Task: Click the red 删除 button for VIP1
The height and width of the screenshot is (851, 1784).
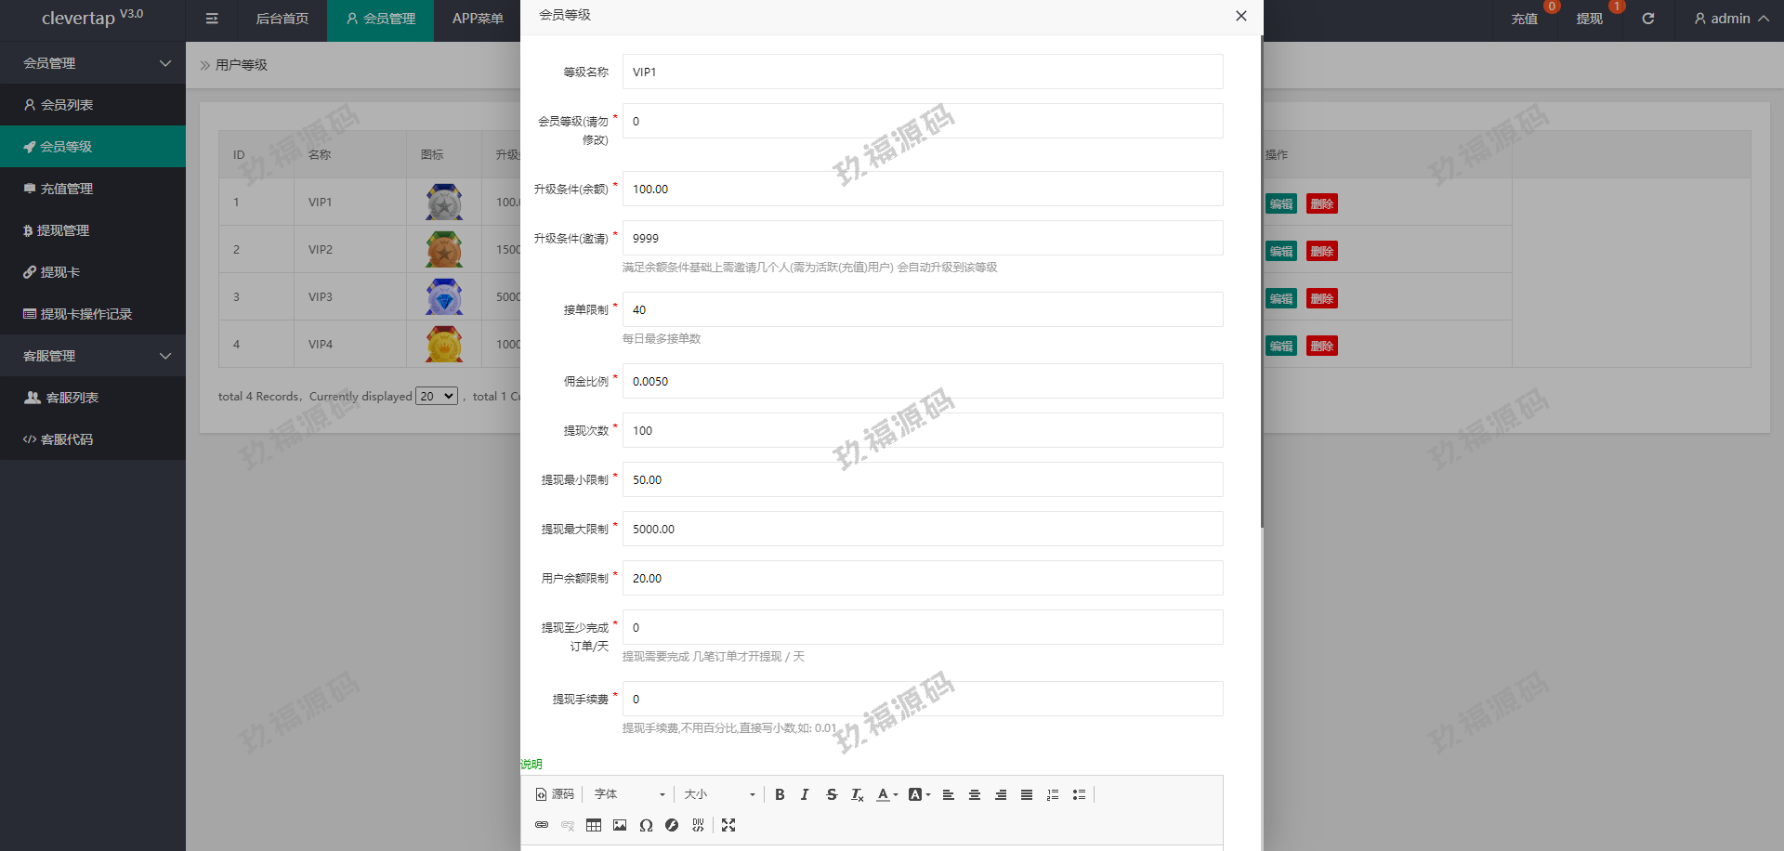Action: pos(1321,204)
